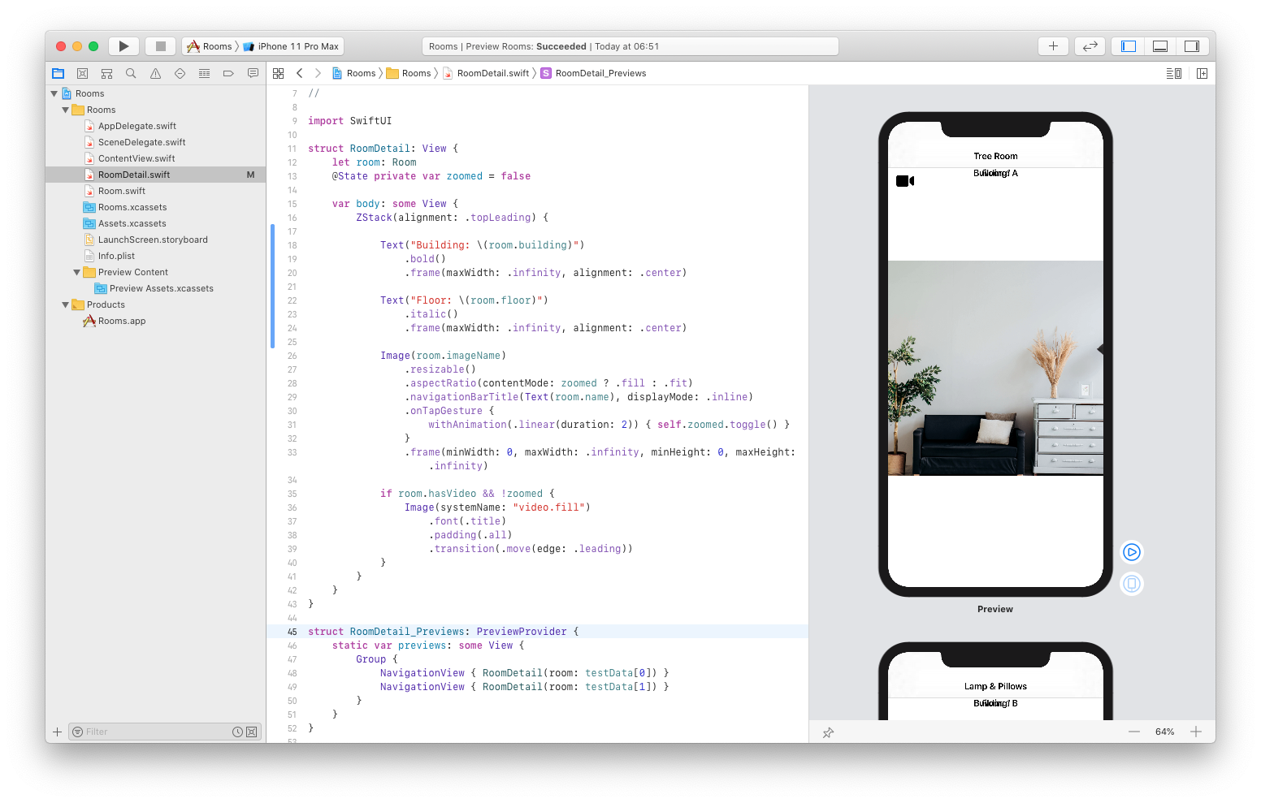Open the RoomDetail_Previews jump bar menu
The height and width of the screenshot is (803, 1261).
tap(600, 73)
